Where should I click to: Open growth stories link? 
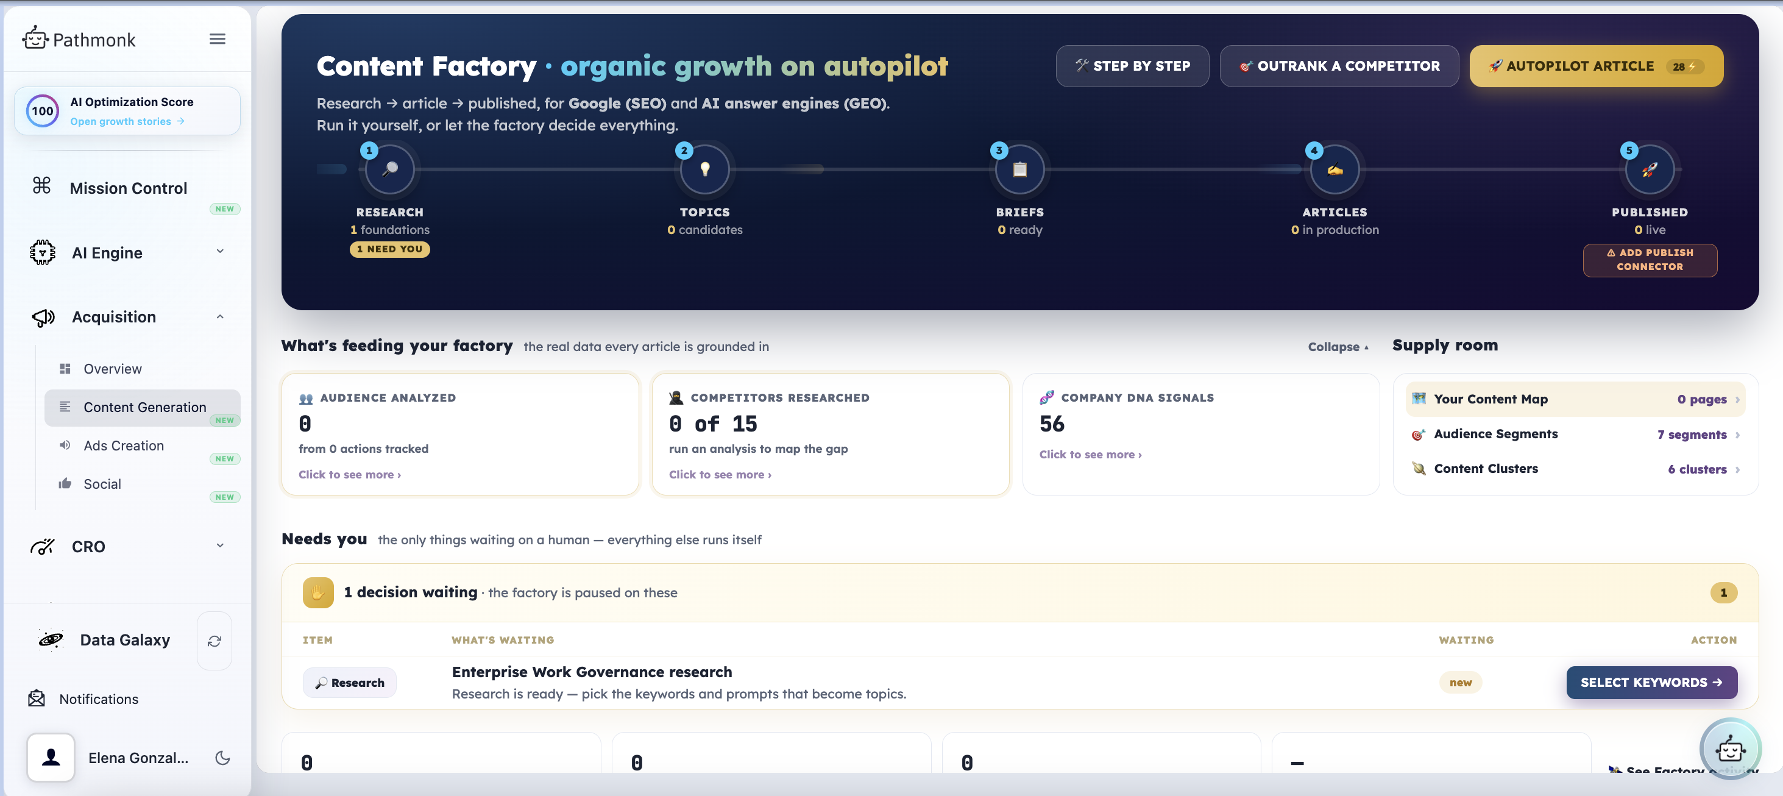pyautogui.click(x=127, y=121)
